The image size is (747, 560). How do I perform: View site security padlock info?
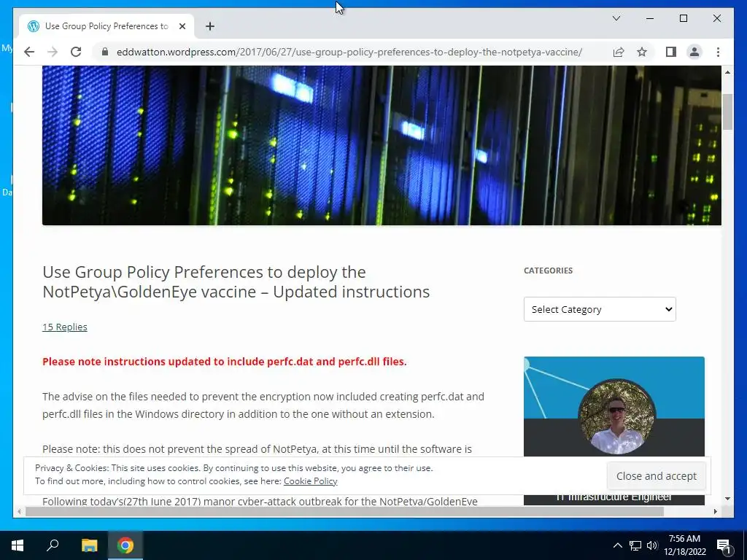(105, 52)
